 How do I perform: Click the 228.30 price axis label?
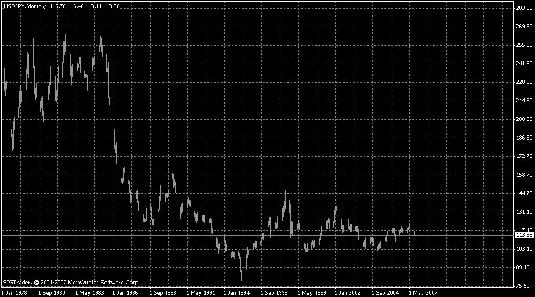pos(524,82)
